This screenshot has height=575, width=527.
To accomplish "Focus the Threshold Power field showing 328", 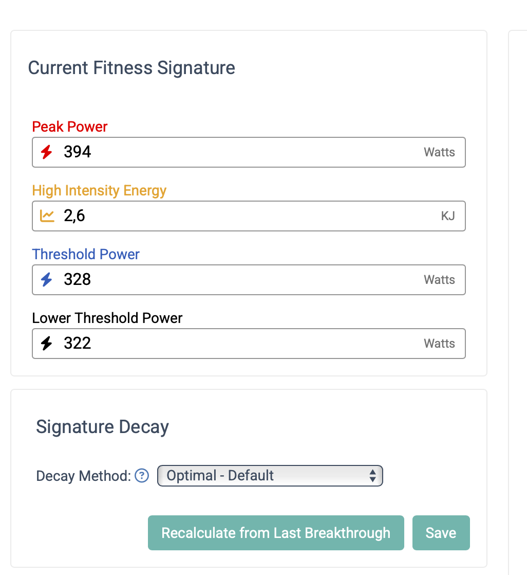I will coord(249,280).
